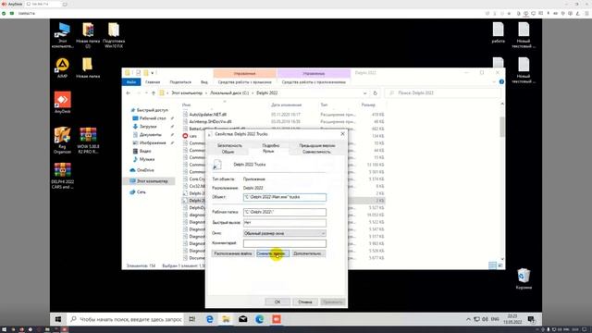Open the Подготовка Win10 FIX desktop folder
This screenshot has height=333, width=592.
[x=114, y=35]
